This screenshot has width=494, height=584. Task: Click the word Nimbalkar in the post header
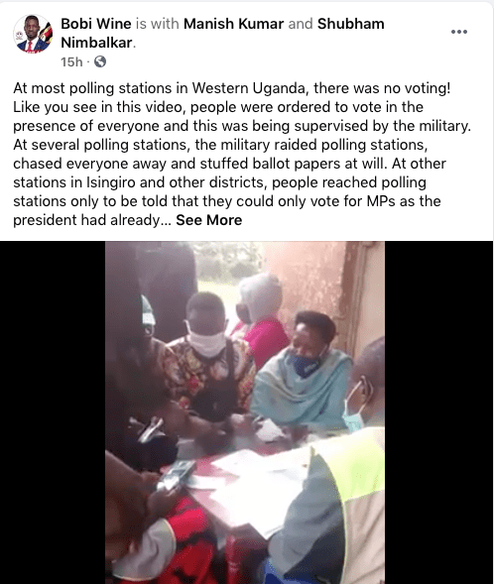click(96, 43)
